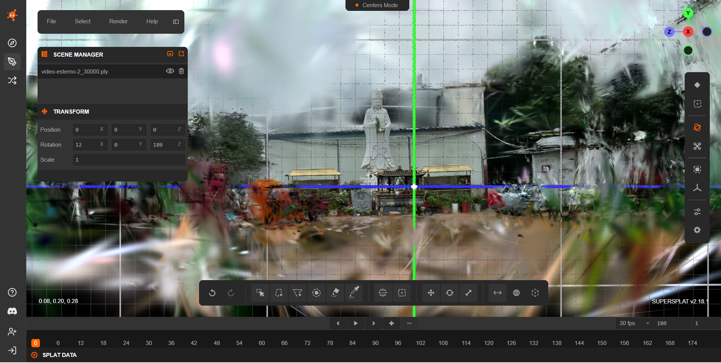Viewport: 721px width, 363px height.
Task: Undo the last action
Action: [212, 293]
